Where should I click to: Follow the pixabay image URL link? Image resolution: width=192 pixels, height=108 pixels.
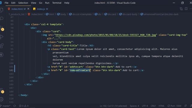click(106, 35)
